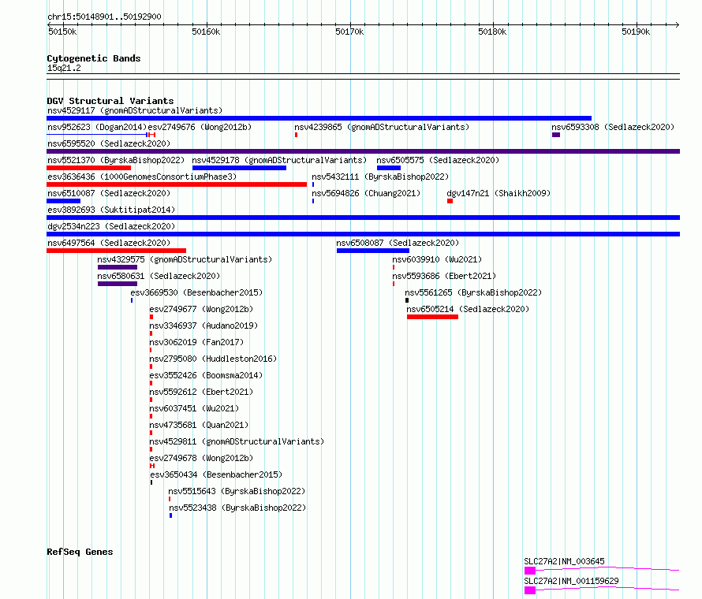Open nsv2795080 (Huddleston2016) variant
Screen dimensions: 702x599
coord(213,359)
